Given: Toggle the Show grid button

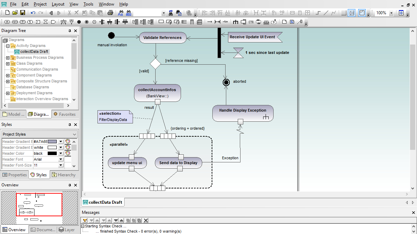Looking at the screenshot, I should (344, 13).
